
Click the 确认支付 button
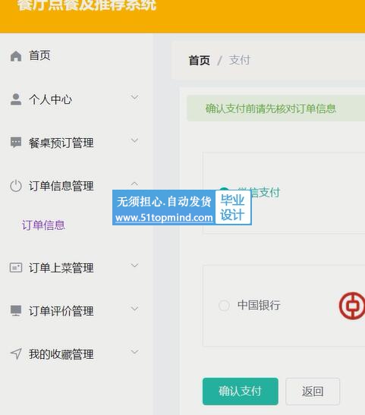[241, 391]
